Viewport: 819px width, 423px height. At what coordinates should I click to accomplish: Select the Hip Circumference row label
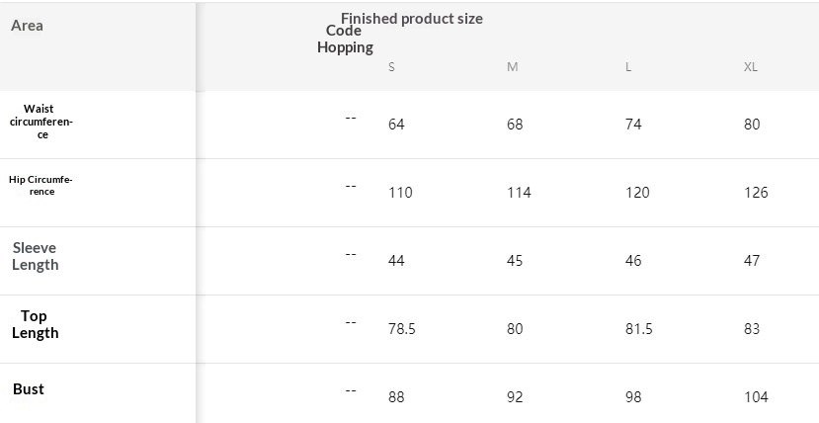point(41,185)
